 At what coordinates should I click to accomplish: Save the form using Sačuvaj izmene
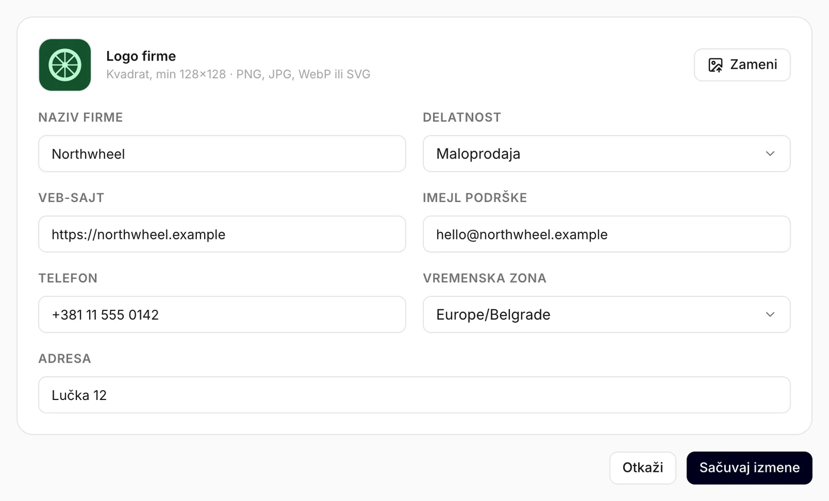[749, 468]
